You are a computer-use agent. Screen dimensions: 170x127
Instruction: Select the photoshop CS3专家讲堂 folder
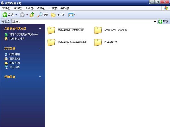(x=51, y=30)
